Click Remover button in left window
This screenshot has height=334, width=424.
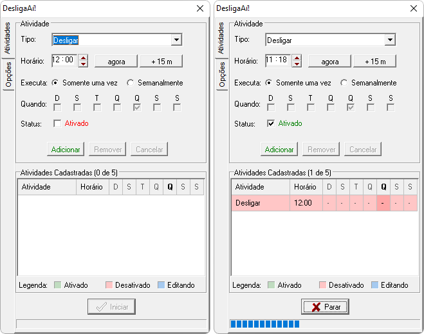click(107, 149)
